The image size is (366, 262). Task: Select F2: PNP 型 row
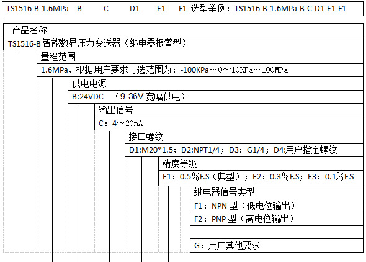[277, 219]
